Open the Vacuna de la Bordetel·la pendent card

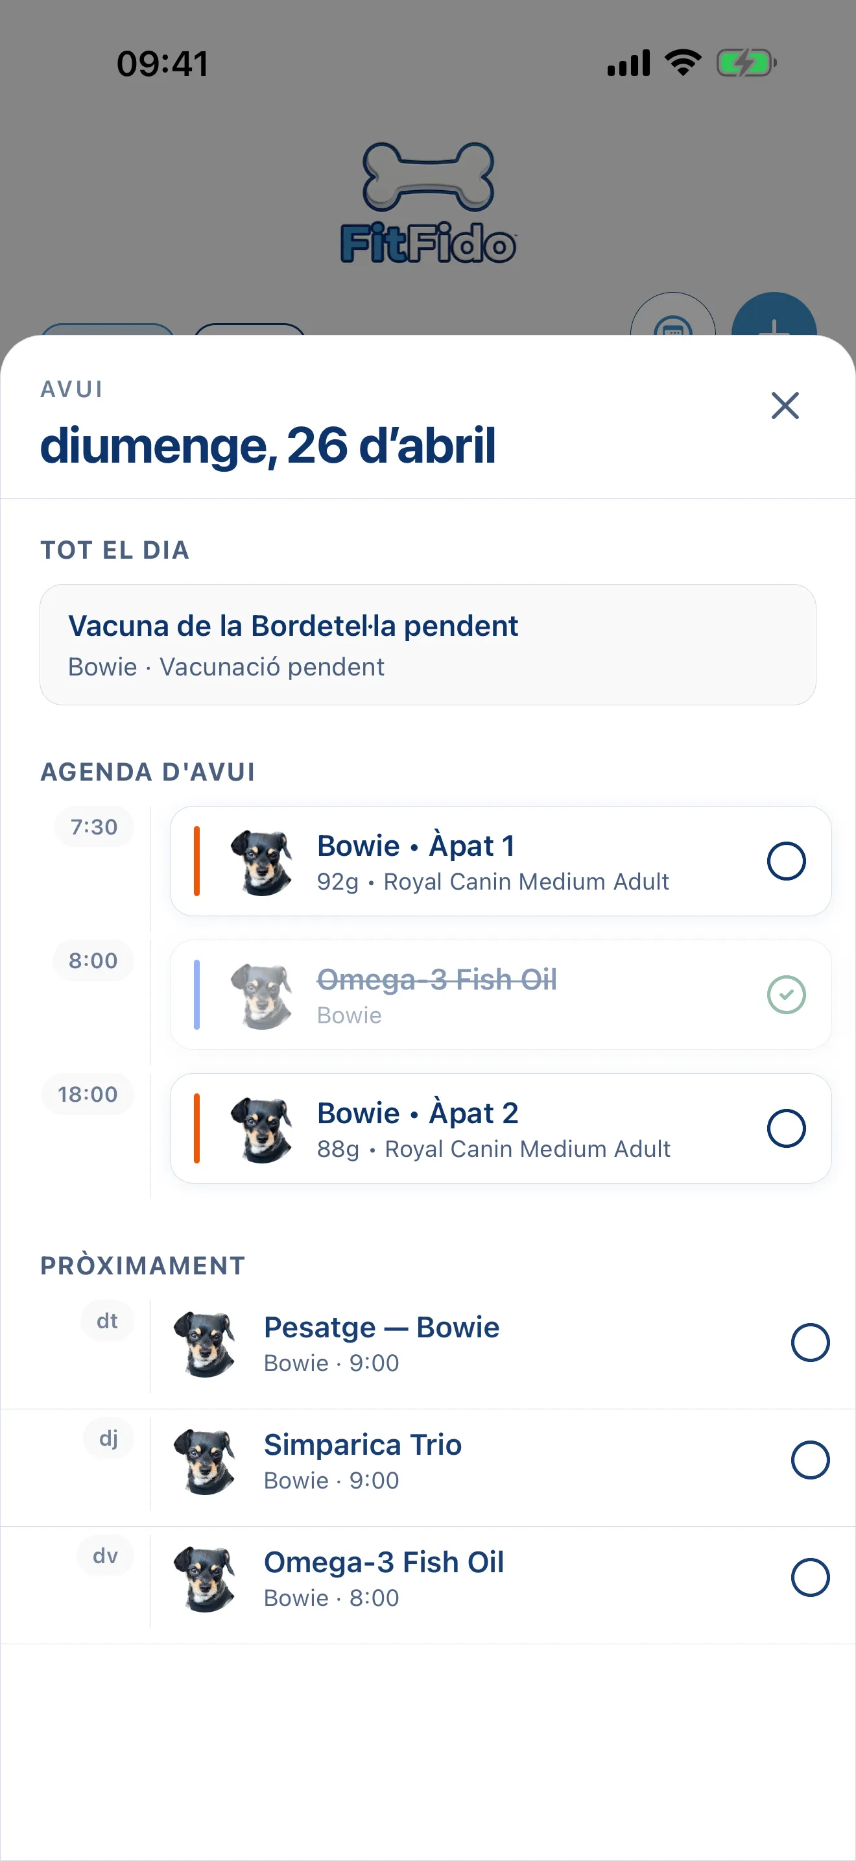[x=428, y=644]
